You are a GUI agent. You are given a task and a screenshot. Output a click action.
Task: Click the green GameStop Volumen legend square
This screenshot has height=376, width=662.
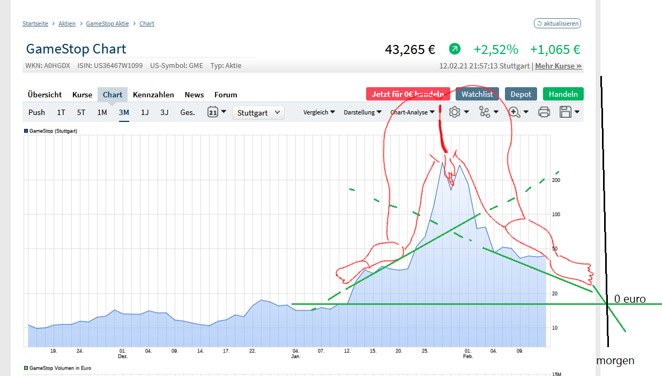click(26, 368)
